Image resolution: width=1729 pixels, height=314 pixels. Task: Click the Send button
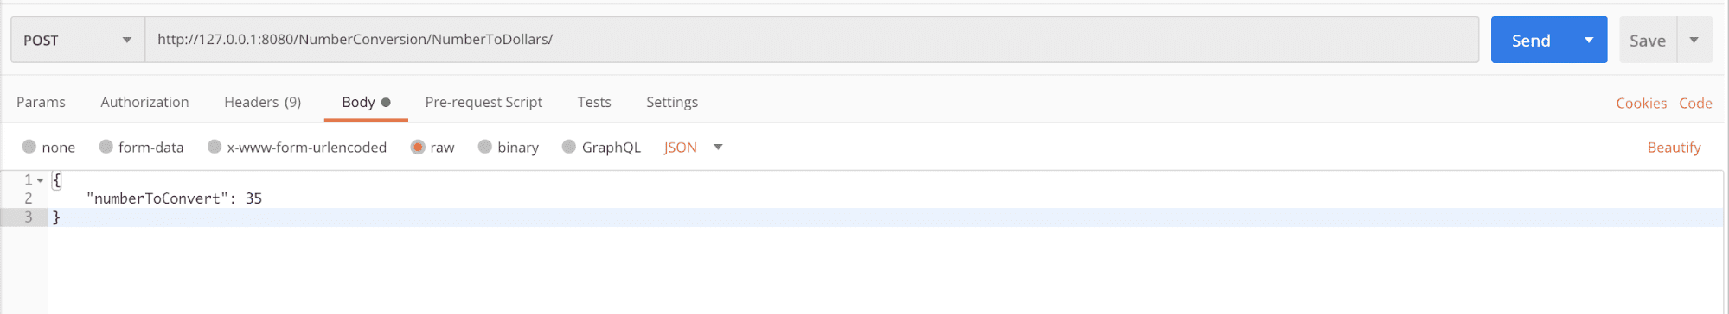pos(1531,40)
